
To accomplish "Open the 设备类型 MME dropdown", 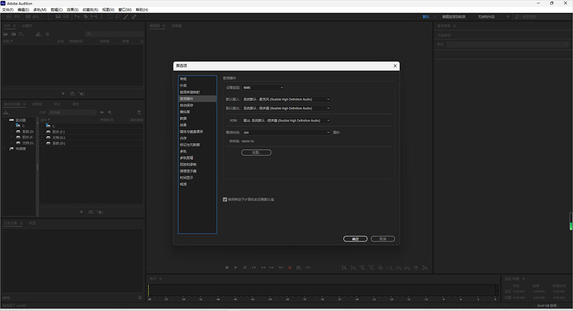I will [x=263, y=87].
